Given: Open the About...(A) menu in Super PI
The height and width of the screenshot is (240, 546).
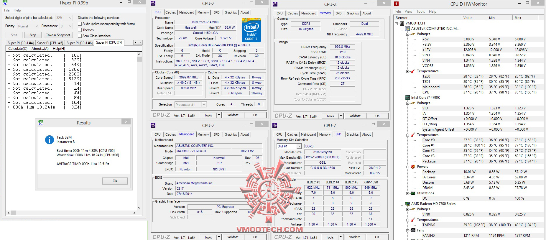Looking at the screenshot, I should [40, 49].
